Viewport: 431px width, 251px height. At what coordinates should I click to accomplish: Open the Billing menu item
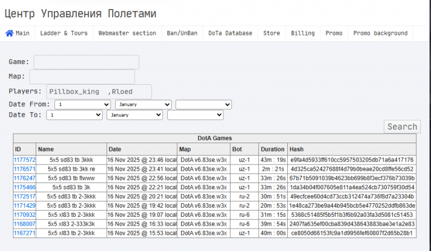click(x=302, y=33)
